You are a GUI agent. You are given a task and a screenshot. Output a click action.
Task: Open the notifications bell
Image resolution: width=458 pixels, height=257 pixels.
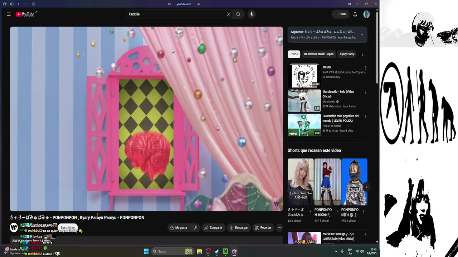point(355,14)
